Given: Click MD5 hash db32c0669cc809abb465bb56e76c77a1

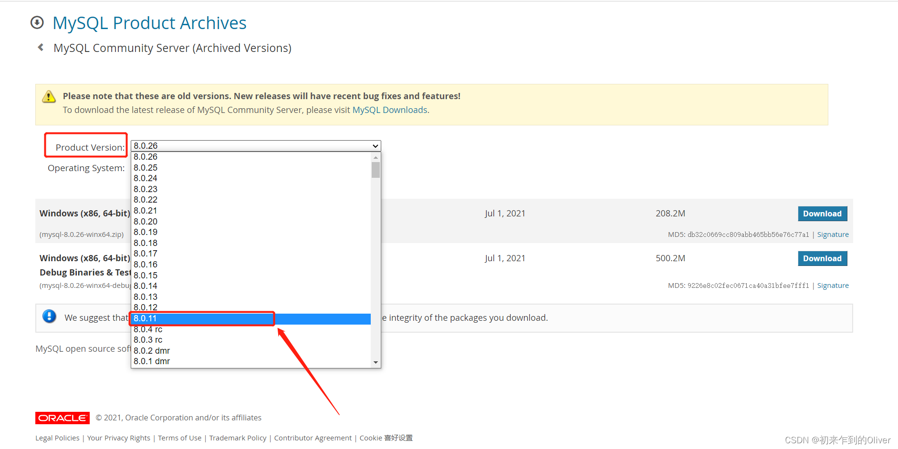Looking at the screenshot, I should [748, 235].
